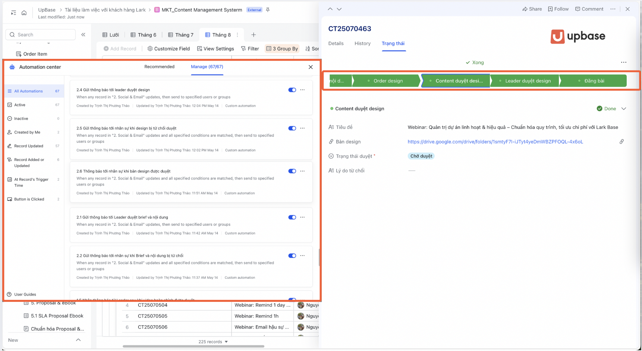Open View Settings menu

tap(215, 48)
